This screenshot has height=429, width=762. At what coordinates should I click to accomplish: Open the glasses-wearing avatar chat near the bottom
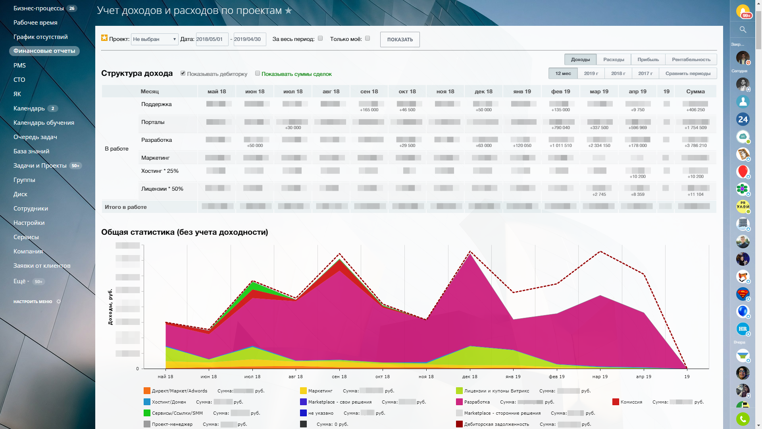(x=743, y=373)
